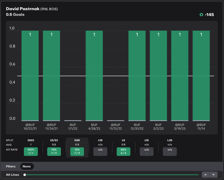Click the L5 80% hit rate badge
This screenshot has height=180, width=224.
[123, 151]
